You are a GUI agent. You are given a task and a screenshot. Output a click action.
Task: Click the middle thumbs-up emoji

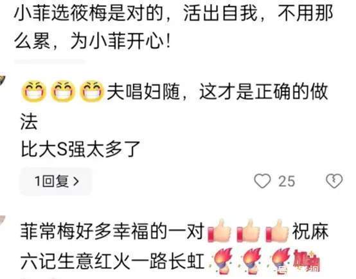[x=249, y=230]
